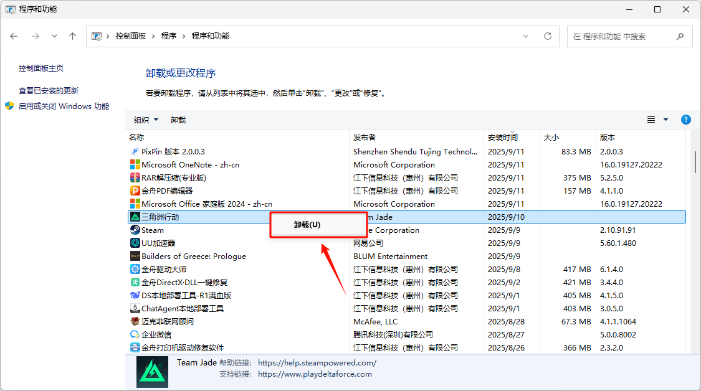Sort by 版本 column header
The height and width of the screenshot is (391, 701).
[x=641, y=137]
